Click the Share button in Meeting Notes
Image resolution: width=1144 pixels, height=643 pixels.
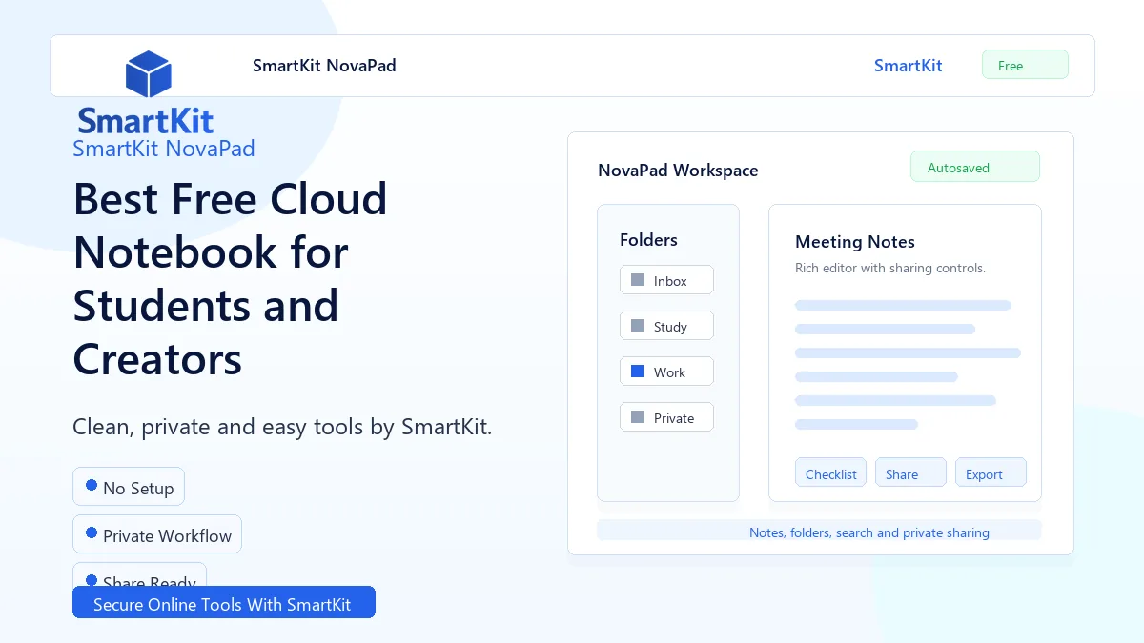pyautogui.click(x=910, y=473)
